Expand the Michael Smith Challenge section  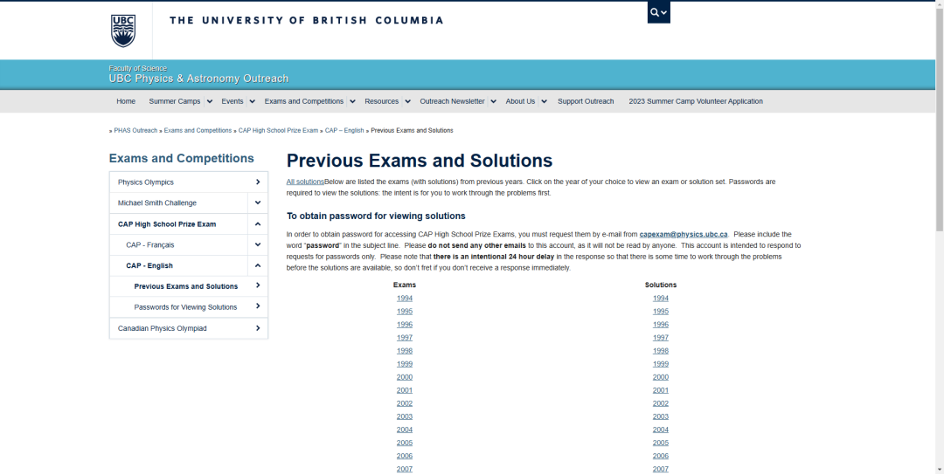tap(258, 203)
